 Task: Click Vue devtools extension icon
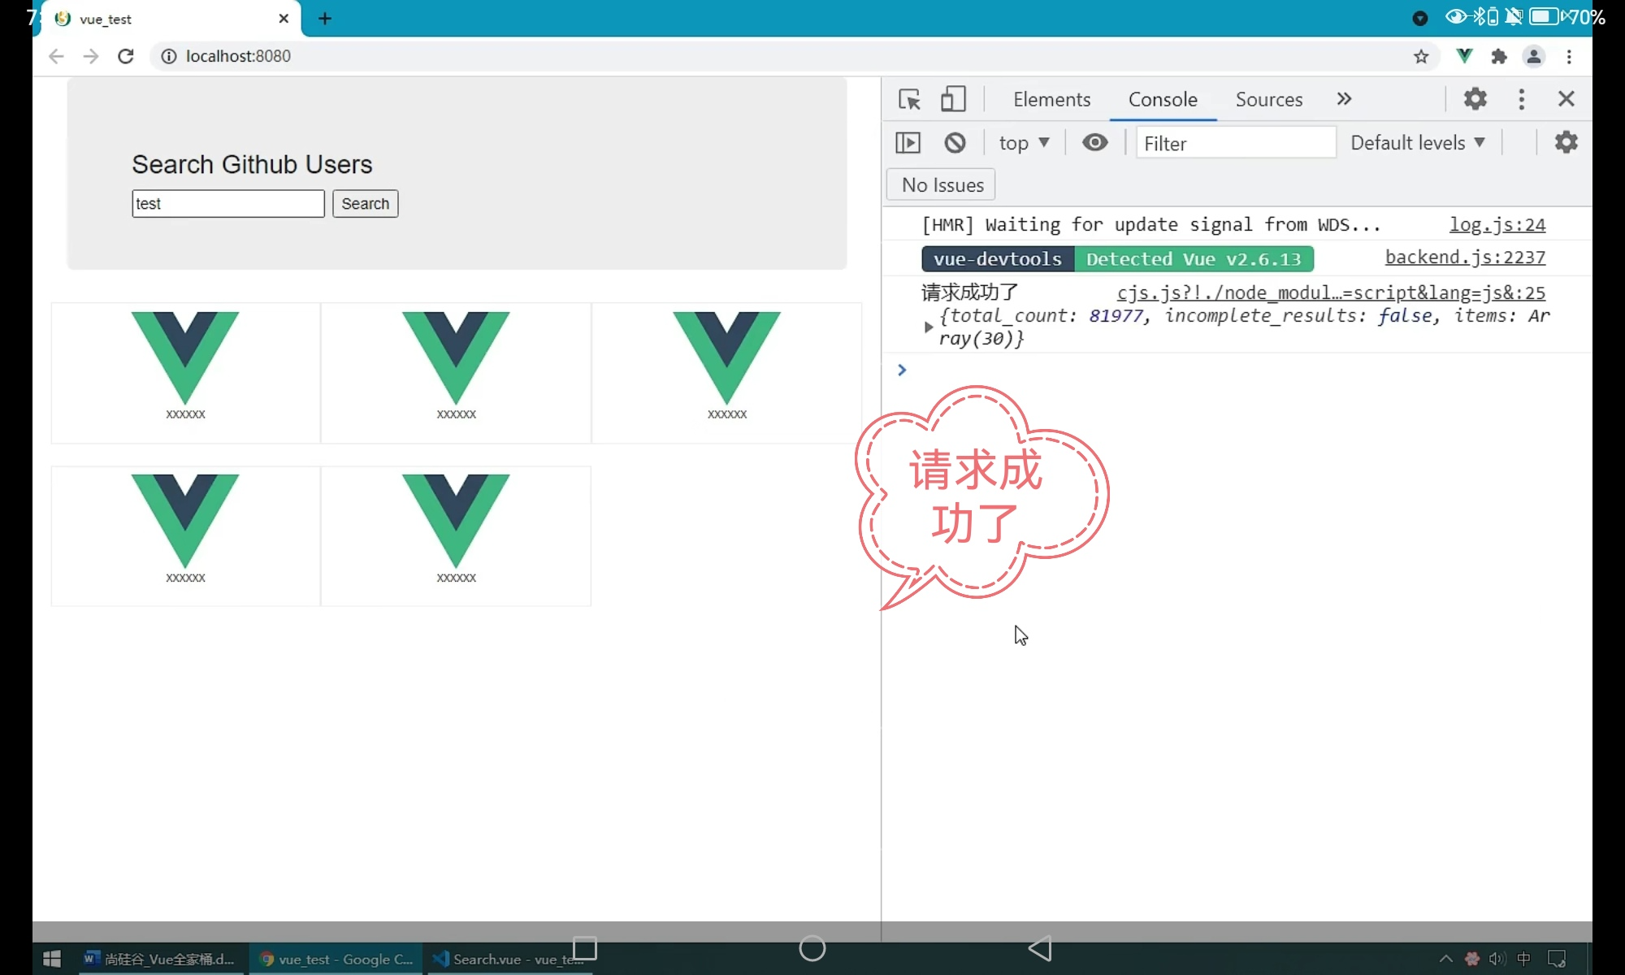click(x=1464, y=56)
